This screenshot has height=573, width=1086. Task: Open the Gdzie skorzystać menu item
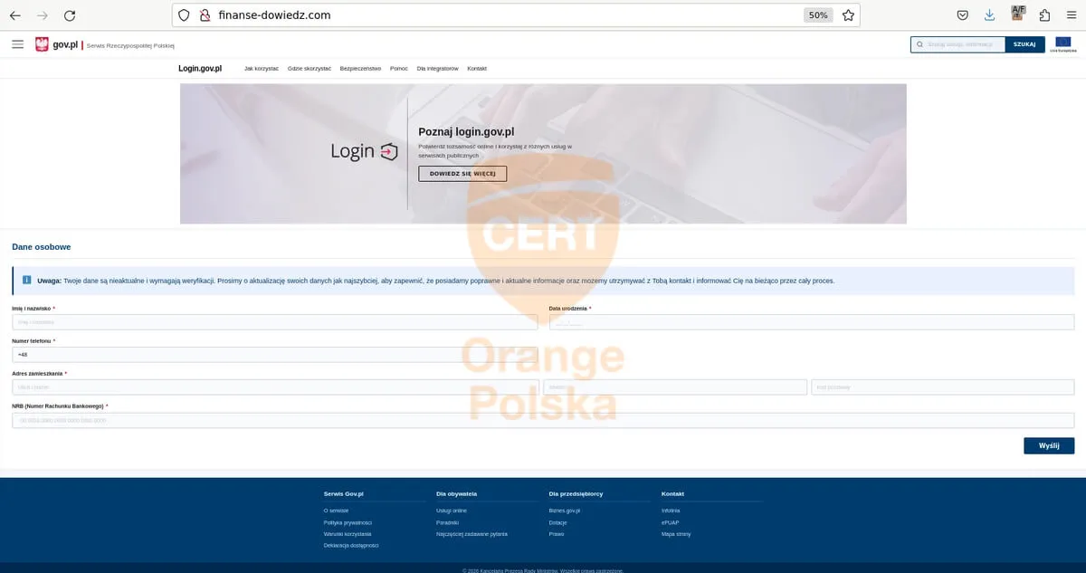click(310, 69)
